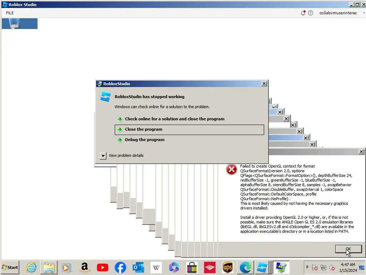Click the green arrow beside Check online
This screenshot has height=275, width=366.
pyautogui.click(x=120, y=119)
